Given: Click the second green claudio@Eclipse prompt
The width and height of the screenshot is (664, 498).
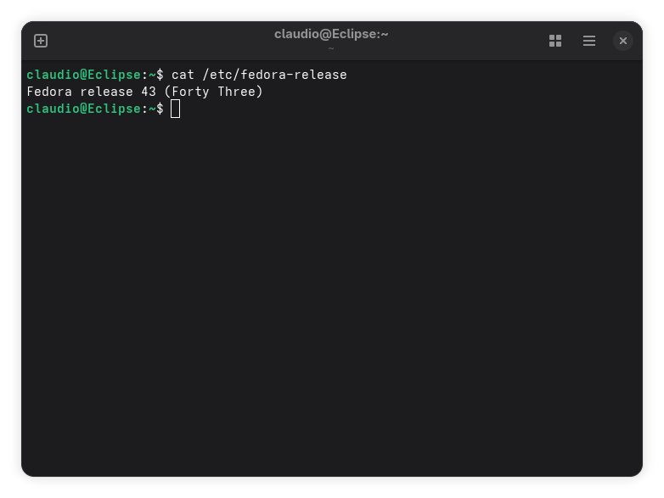Looking at the screenshot, I should coord(83,109).
